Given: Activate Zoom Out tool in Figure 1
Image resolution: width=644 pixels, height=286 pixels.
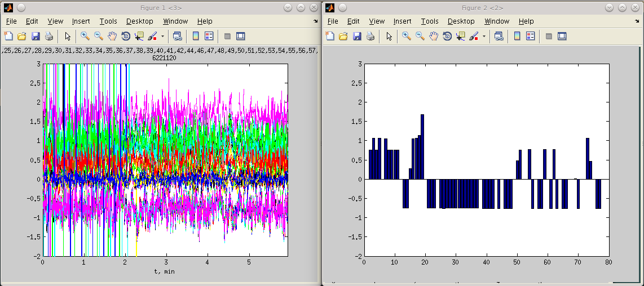Looking at the screenshot, I should (x=99, y=36).
